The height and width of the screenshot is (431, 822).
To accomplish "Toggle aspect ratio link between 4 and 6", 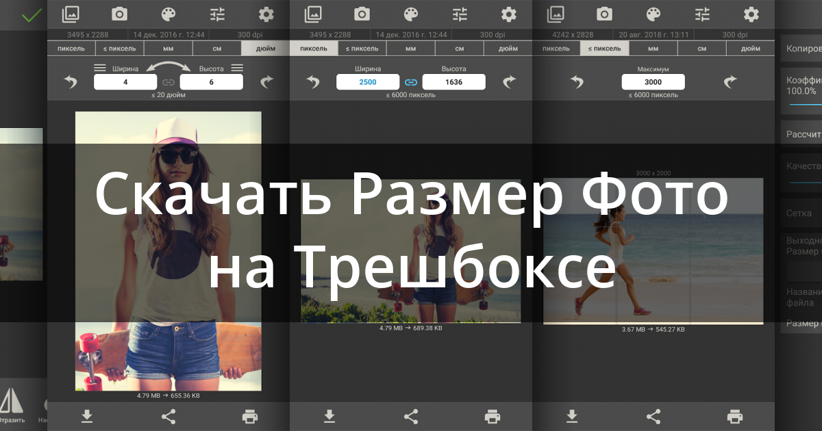I will (x=169, y=82).
